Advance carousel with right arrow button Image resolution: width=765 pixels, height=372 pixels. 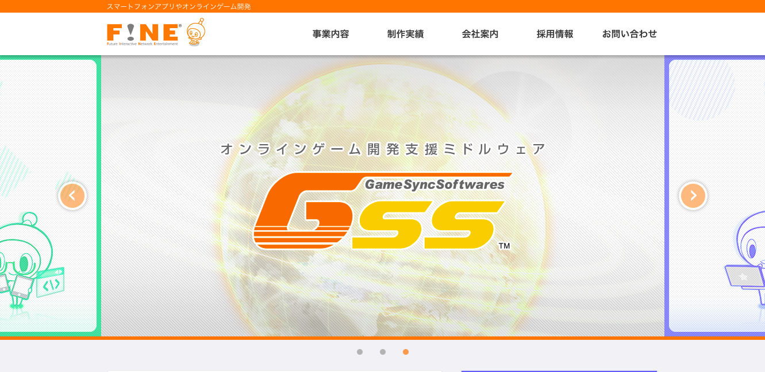[x=693, y=196]
